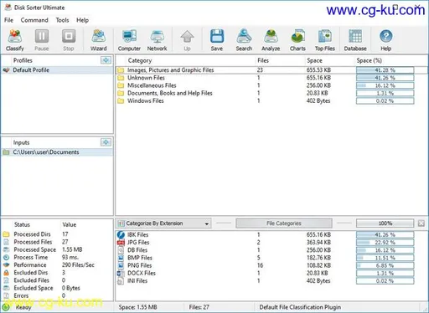Click the Status column header
Screen dimensions: 429x313
22,224
